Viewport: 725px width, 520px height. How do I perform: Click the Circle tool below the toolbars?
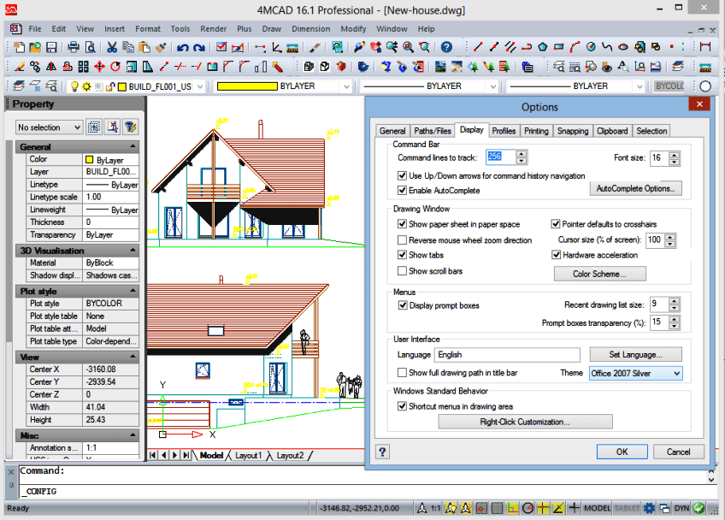pos(705,86)
